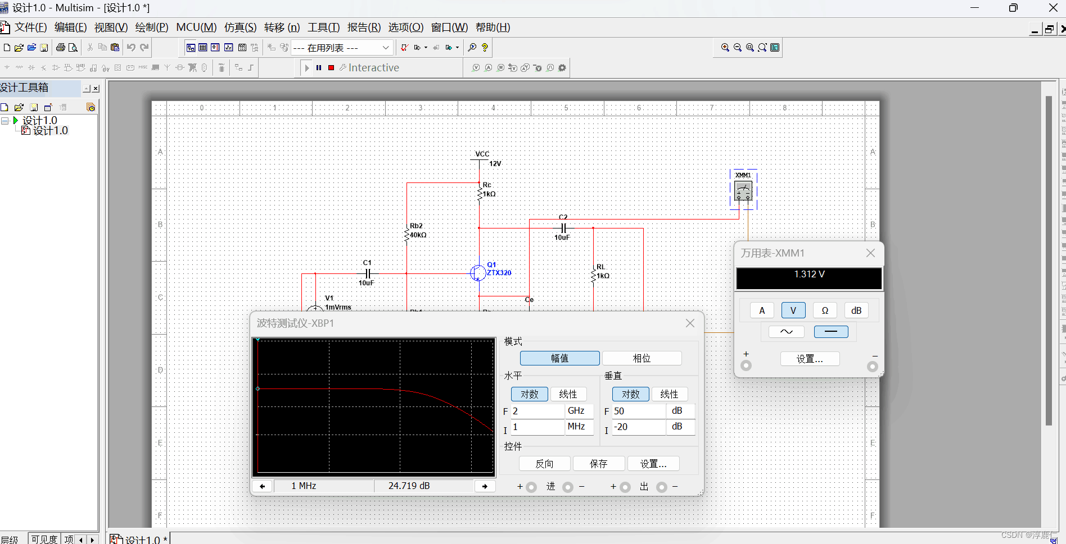Open the Spreadsheet view toolbar icon
Viewport: 1066px width, 544px height.
coord(202,47)
